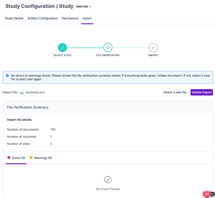Click the File Verification refresh step icon
215x198 pixels.
[108, 47]
